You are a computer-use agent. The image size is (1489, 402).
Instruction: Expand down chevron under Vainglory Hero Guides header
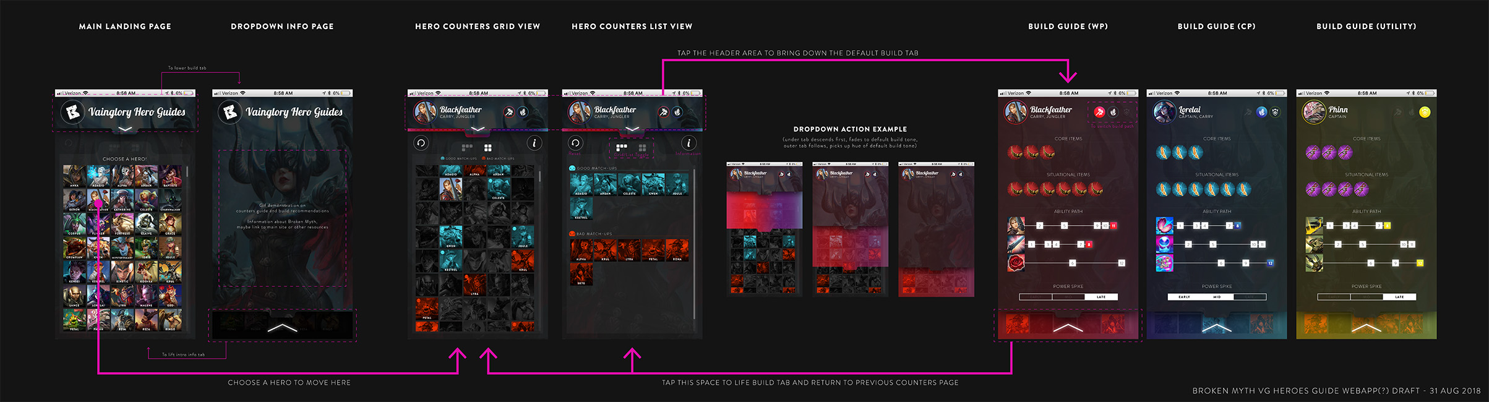point(125,129)
